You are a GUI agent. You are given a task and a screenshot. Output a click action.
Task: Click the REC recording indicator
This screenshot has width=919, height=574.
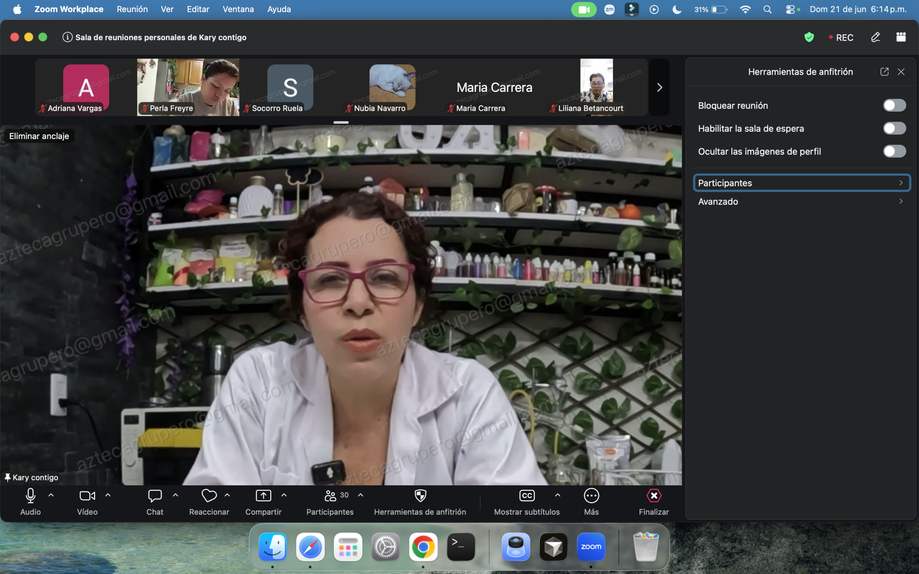pos(841,38)
